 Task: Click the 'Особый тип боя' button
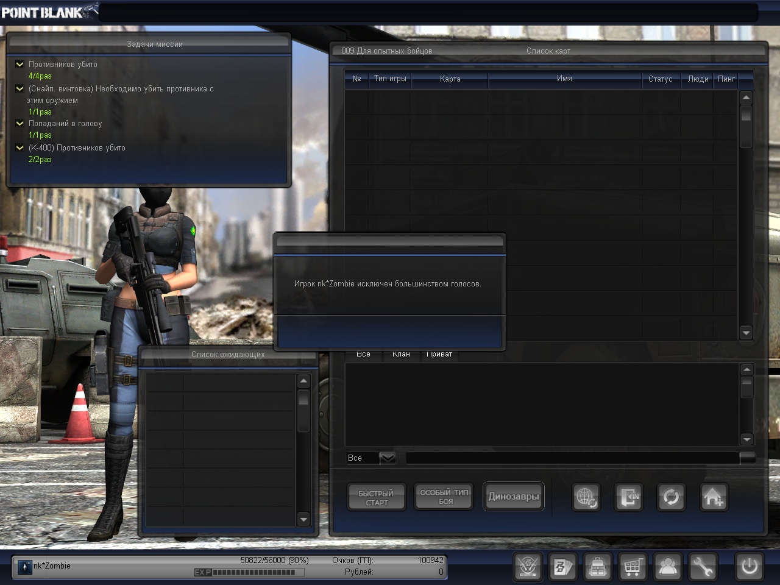[445, 497]
